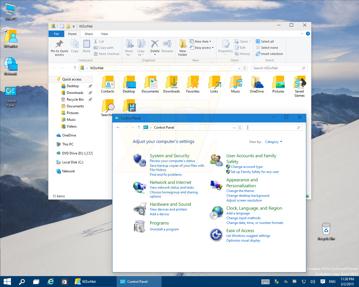Click the Rename icon in the ribbon
The height and width of the screenshot is (287, 359).
(167, 44)
